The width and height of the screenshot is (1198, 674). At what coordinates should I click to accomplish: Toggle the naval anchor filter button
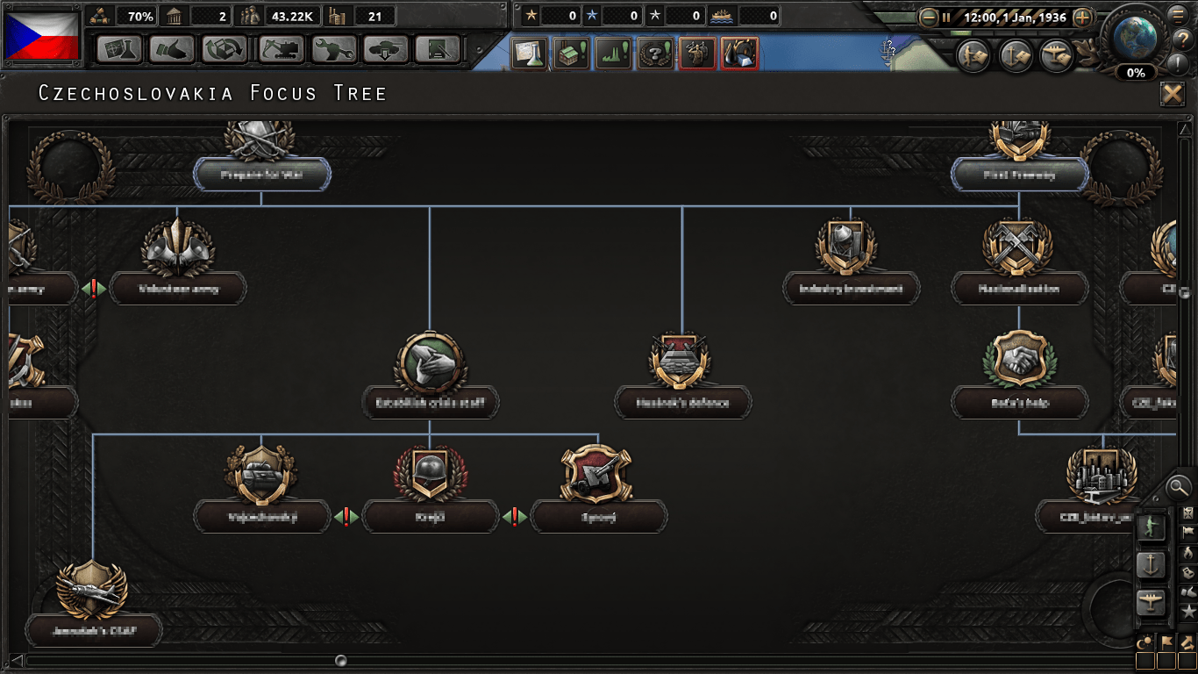click(1151, 564)
